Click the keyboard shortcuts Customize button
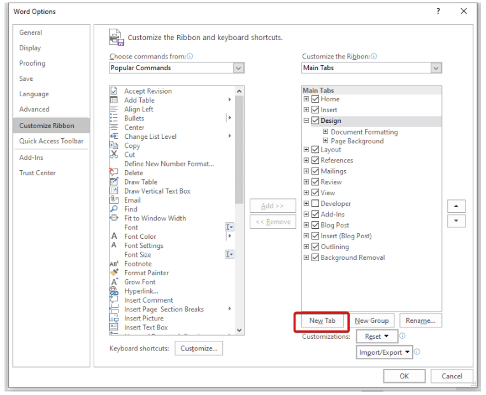 199,348
